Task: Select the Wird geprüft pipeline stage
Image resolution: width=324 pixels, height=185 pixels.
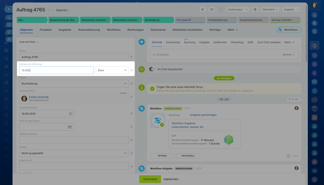Action: click(190, 20)
